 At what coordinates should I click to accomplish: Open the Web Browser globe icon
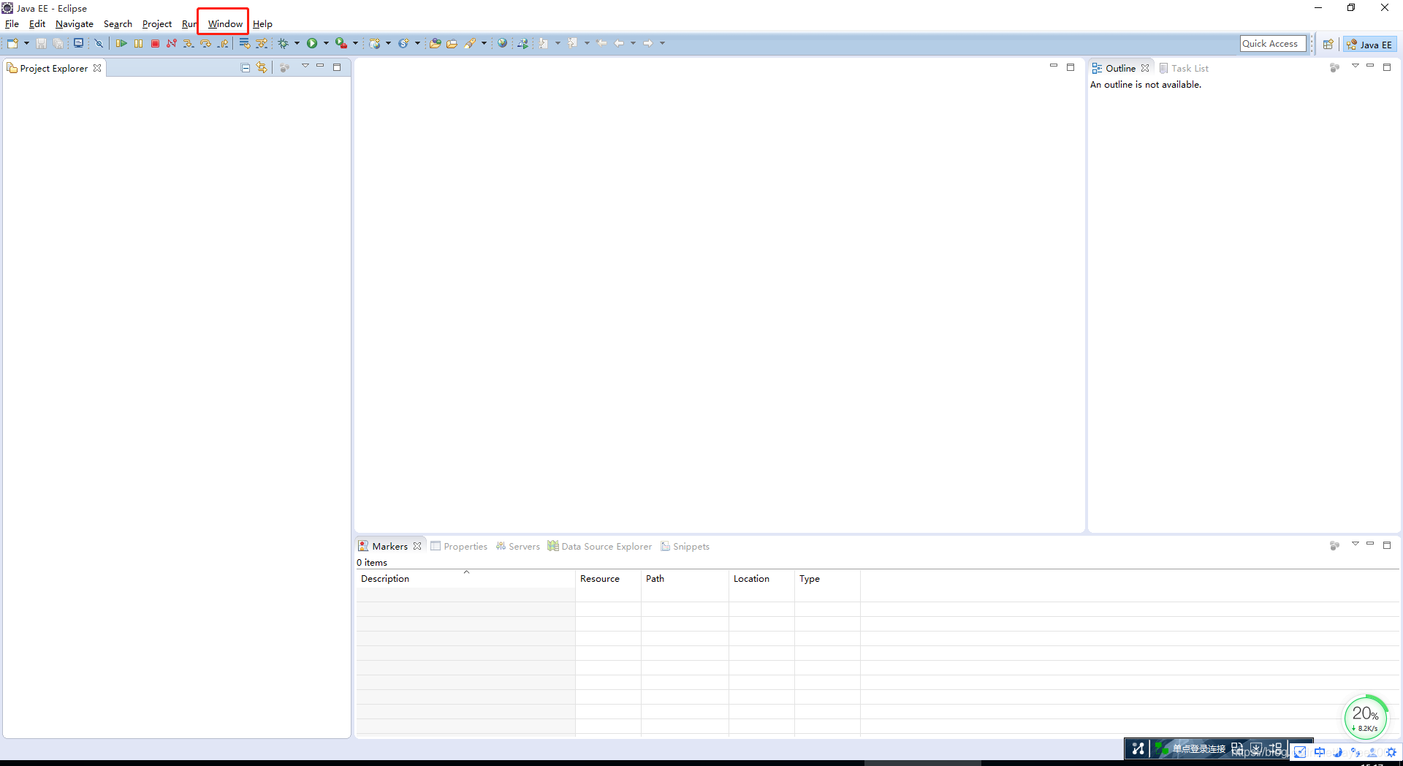point(502,44)
